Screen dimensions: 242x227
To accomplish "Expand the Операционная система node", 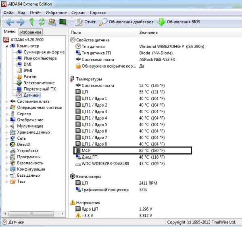I will click(x=6, y=108).
